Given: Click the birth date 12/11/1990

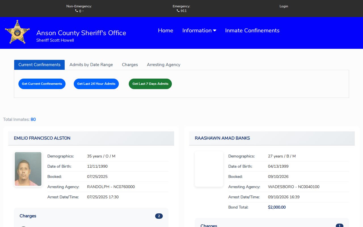Looking at the screenshot, I should [x=97, y=166].
